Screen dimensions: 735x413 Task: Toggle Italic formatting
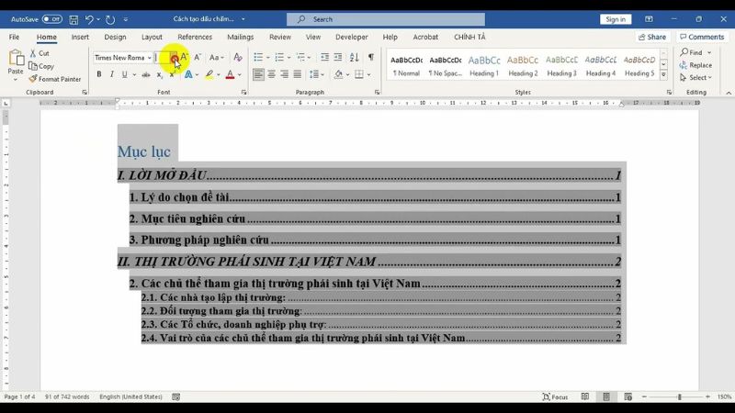point(111,74)
